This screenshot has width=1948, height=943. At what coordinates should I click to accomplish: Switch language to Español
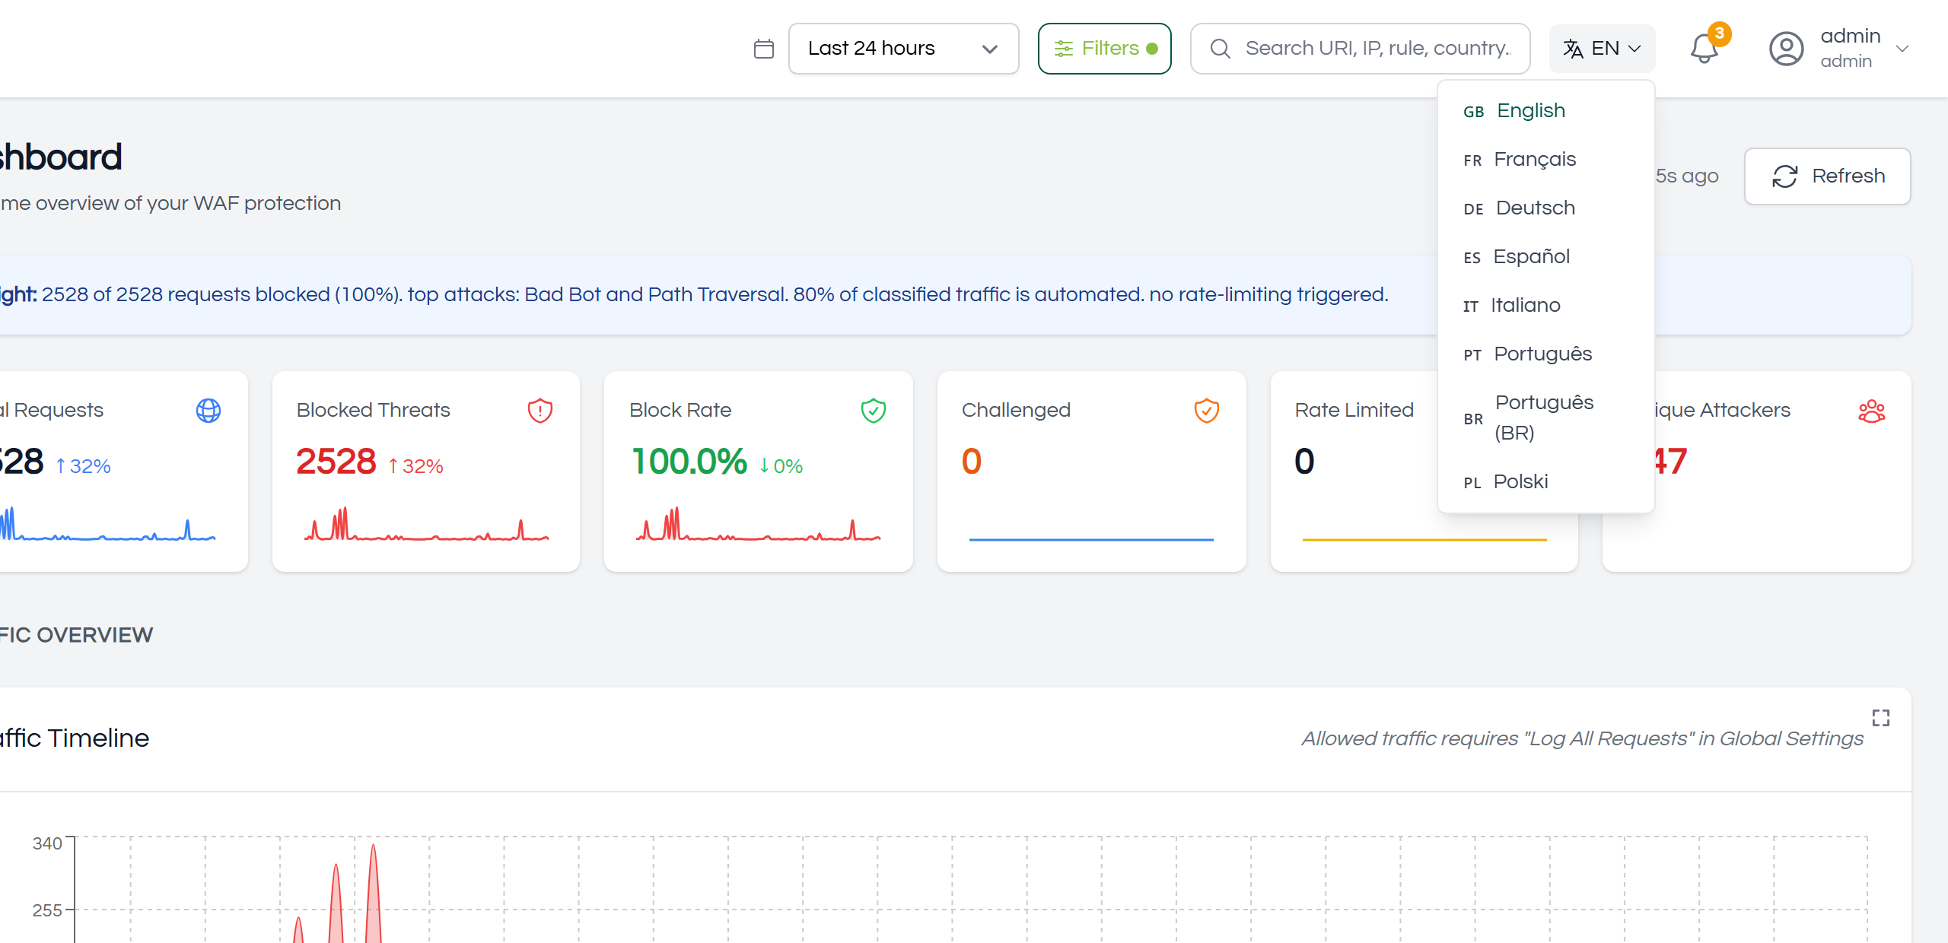click(x=1545, y=257)
